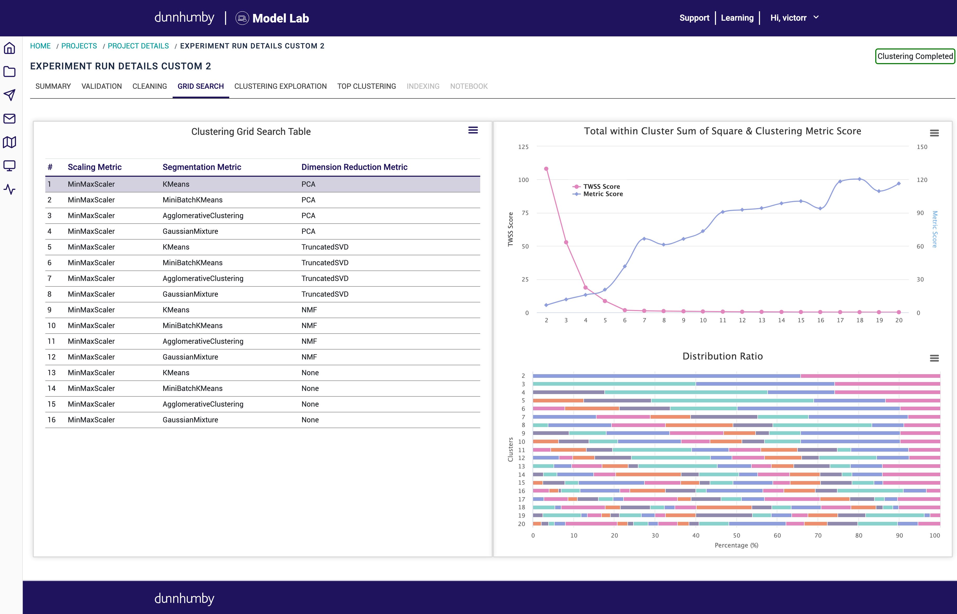The image size is (957, 614).
Task: Select row 7 AgglomerativeClustering TruncatedSVD
Action: tap(263, 278)
